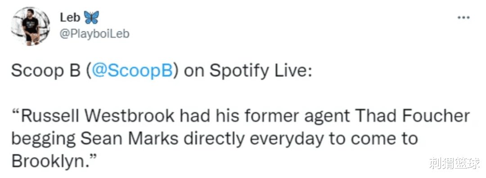This screenshot has width=486, height=178.
Task: Open Leb's profile avatar picture
Action: [31, 26]
